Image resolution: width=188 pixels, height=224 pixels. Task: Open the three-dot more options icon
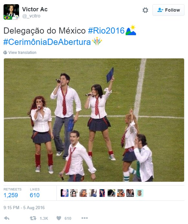[85, 218]
